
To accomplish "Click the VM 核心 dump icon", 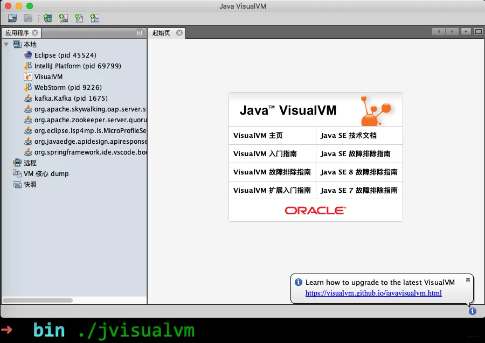I will (x=17, y=173).
